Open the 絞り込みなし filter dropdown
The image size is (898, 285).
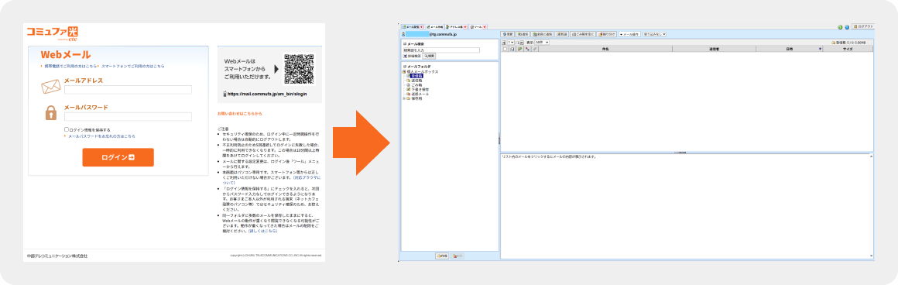[x=655, y=34]
